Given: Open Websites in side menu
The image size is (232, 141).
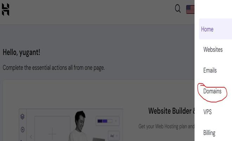Looking at the screenshot, I should click(x=213, y=49).
